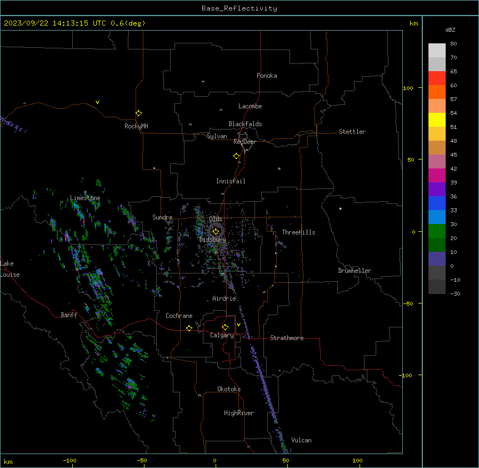Select the light blue 30-33 dBZ swatch
The width and height of the screenshot is (479, 468).
pos(437,217)
